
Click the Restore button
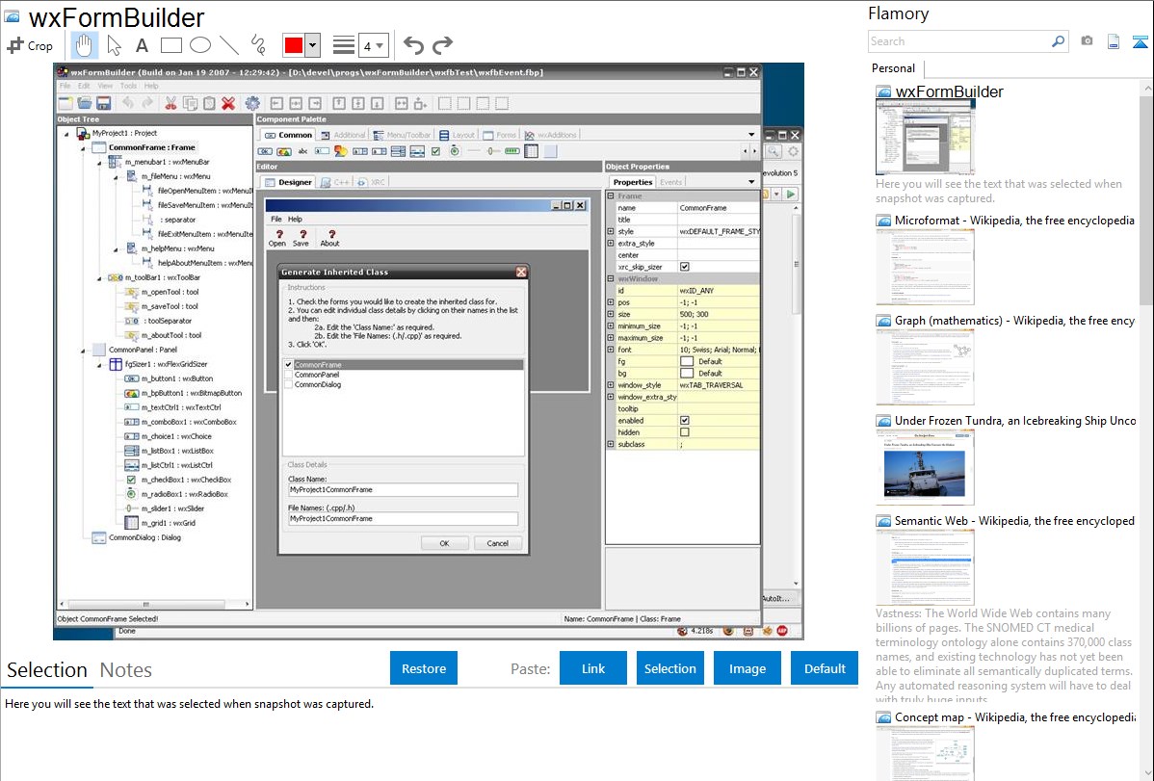click(x=424, y=668)
